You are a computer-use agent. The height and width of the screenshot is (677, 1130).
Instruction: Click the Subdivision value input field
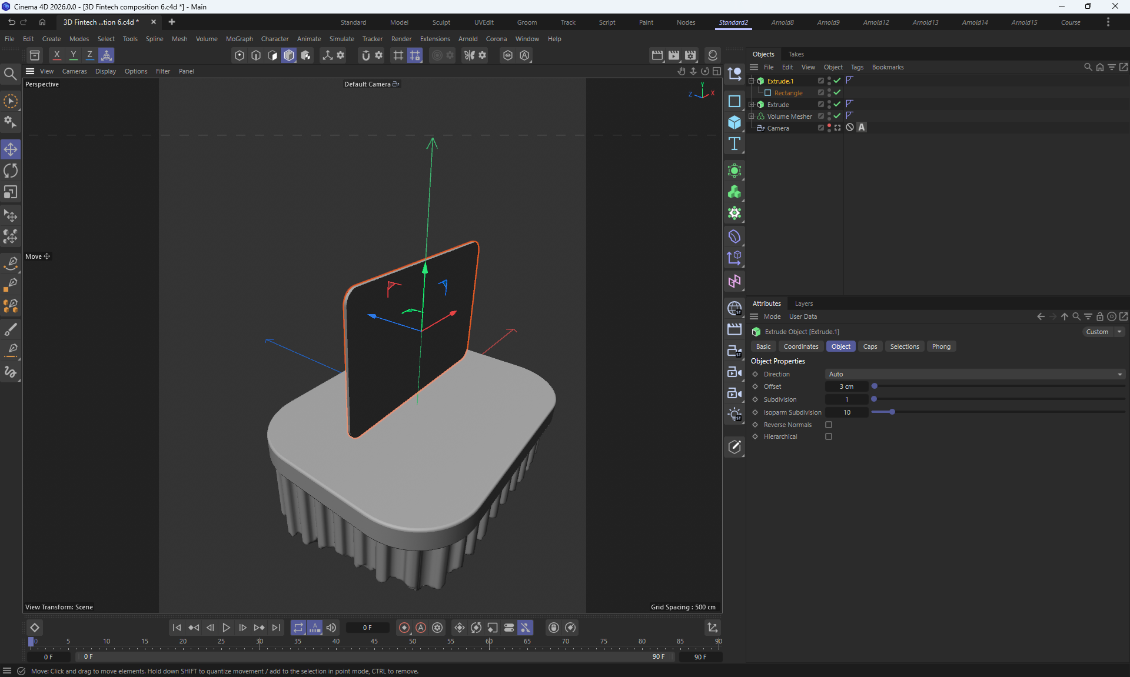click(x=846, y=399)
